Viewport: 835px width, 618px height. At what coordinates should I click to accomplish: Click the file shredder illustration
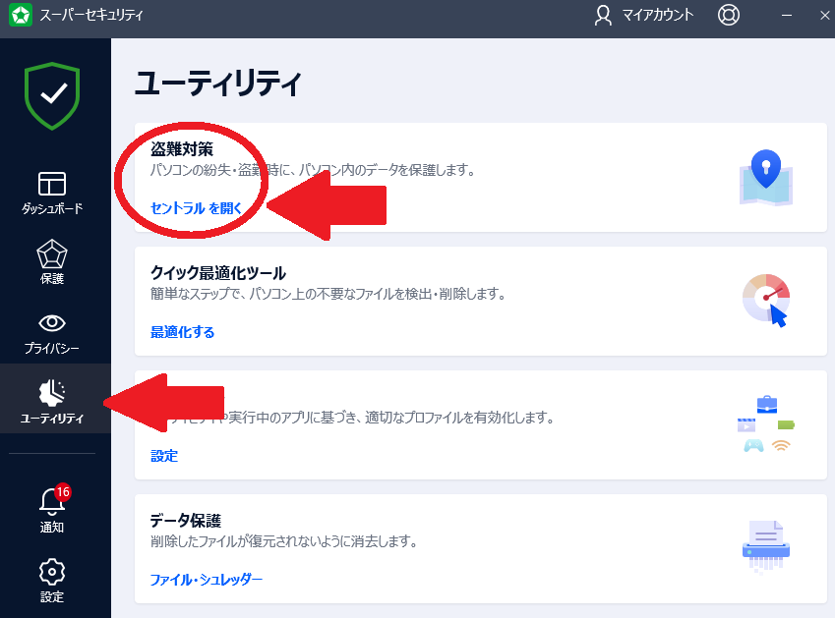click(765, 548)
